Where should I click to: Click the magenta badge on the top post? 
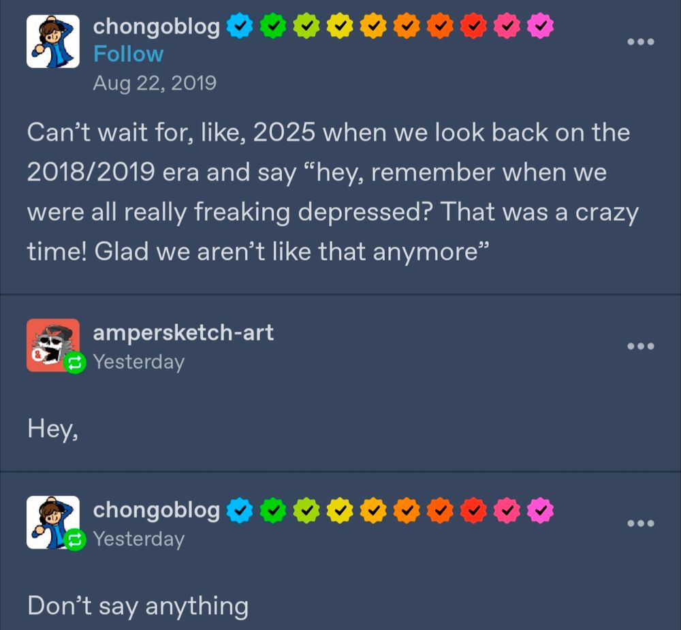pos(540,26)
